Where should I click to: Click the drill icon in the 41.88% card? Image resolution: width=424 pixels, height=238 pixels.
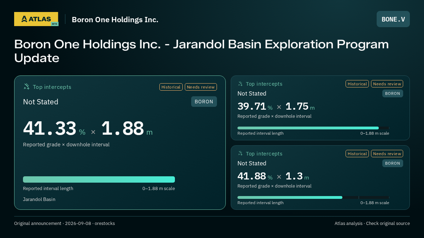point(240,154)
